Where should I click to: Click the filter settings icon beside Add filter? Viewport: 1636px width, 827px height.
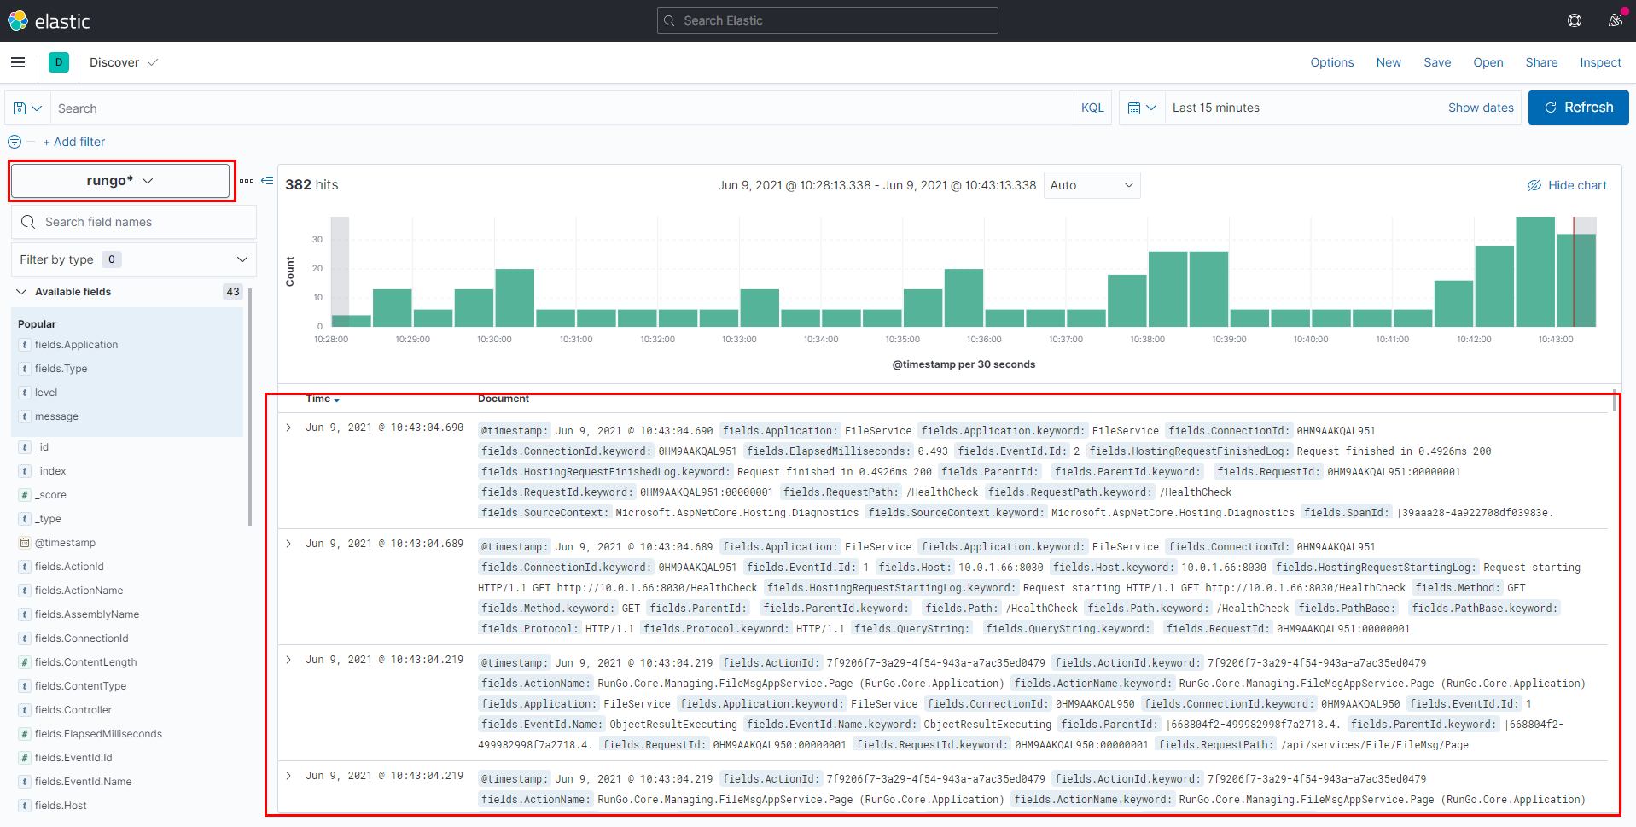click(x=14, y=142)
